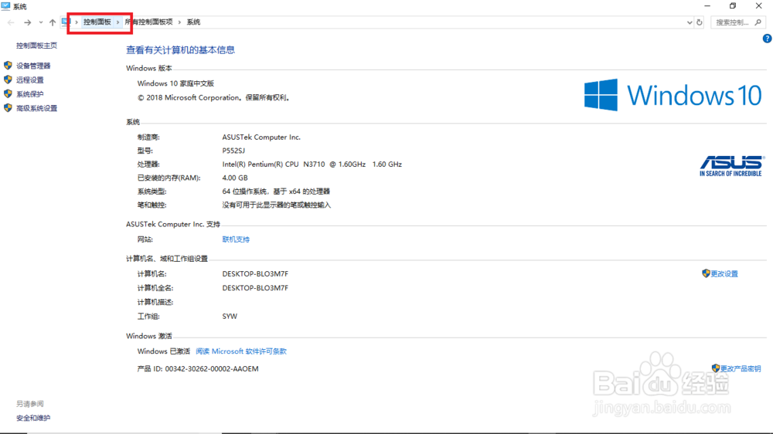Open help with blue question mark icon
This screenshot has width=773, height=434.
pos(767,39)
